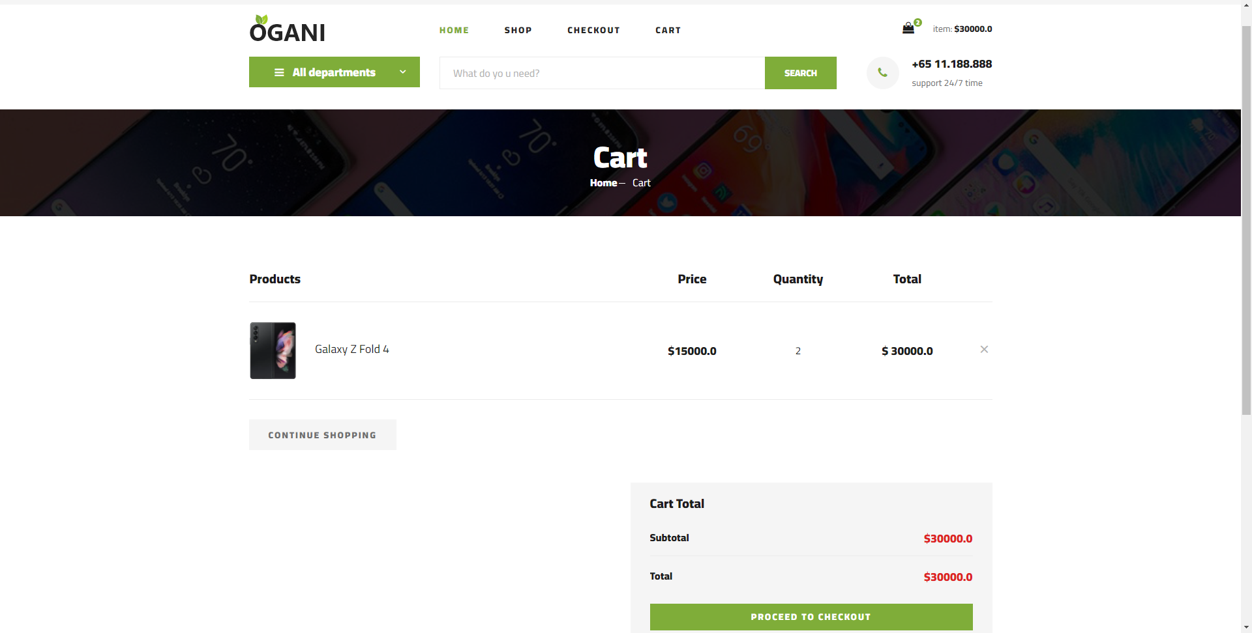Open the shopping bag cart icon
1252x633 pixels.
(908, 28)
